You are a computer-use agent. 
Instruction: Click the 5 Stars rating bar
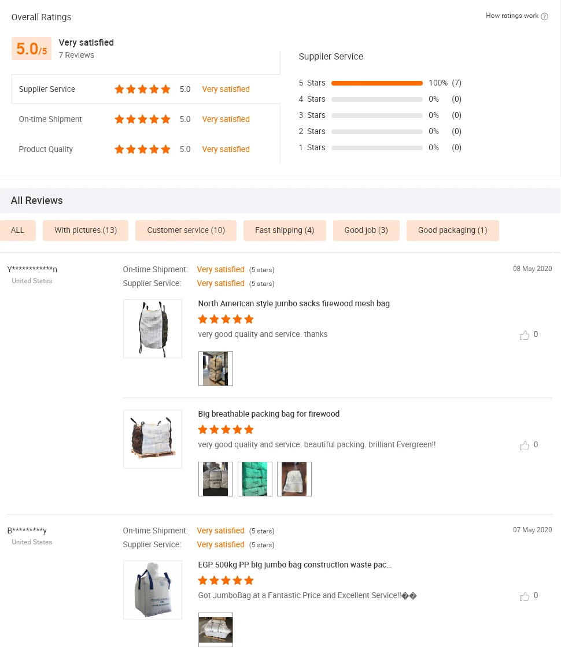pyautogui.click(x=377, y=83)
